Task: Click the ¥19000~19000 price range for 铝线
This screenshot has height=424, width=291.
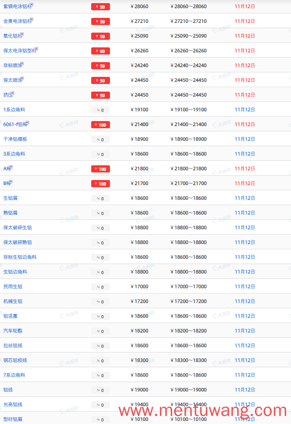Action: click(x=189, y=390)
